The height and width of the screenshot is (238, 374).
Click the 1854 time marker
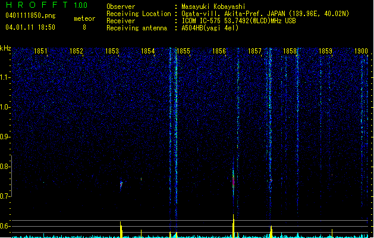pos(147,51)
